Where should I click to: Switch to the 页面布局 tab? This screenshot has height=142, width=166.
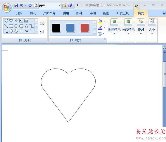tap(49, 13)
